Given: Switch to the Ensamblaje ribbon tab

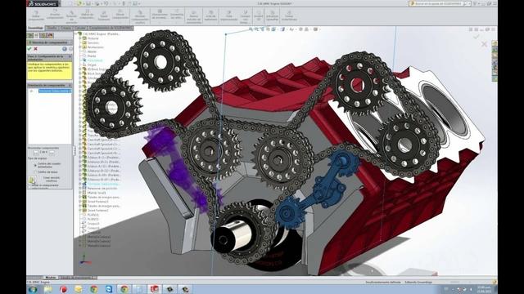Looking at the screenshot, I should 35,28.
